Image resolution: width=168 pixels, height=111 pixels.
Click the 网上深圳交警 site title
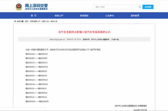pos(38,5)
